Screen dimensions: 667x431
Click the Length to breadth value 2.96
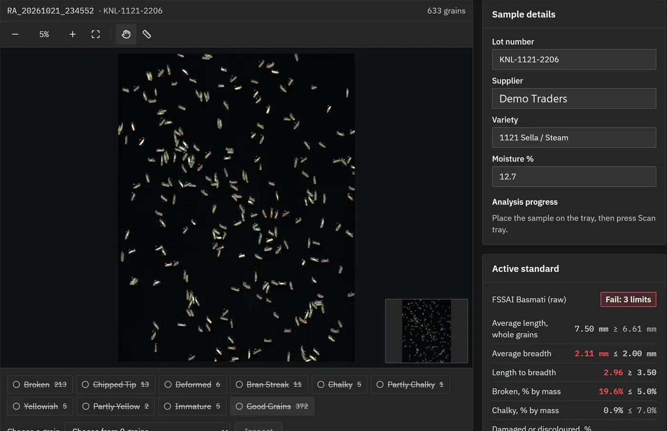[x=613, y=372]
